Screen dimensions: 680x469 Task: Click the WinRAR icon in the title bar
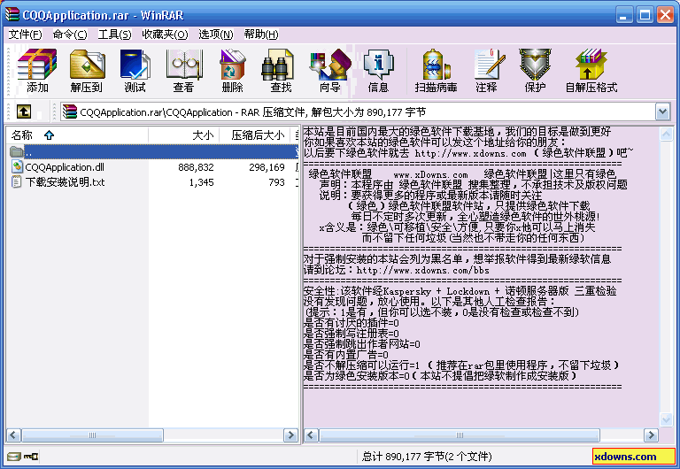pos(12,15)
